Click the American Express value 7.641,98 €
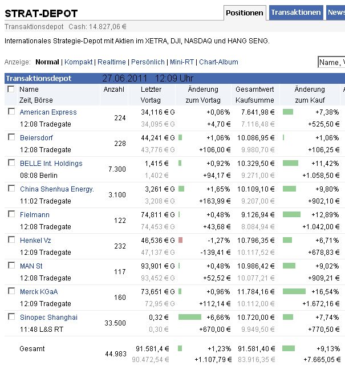Screen dimensions: 345x370 [x=258, y=112]
